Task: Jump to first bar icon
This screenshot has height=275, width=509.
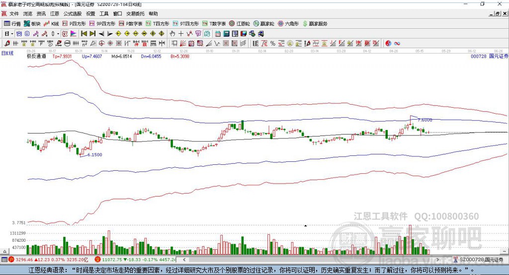Action: coord(84,34)
